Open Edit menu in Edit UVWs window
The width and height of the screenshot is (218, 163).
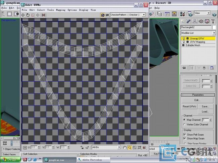pos(32,10)
